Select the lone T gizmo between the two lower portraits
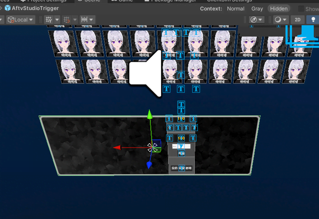Viewport: 319px width, 219px height. pos(180,75)
